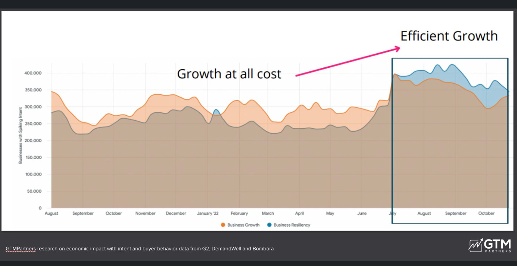Click the Growth at all cost heading
Screen dimensions: 517x266
click(x=229, y=74)
